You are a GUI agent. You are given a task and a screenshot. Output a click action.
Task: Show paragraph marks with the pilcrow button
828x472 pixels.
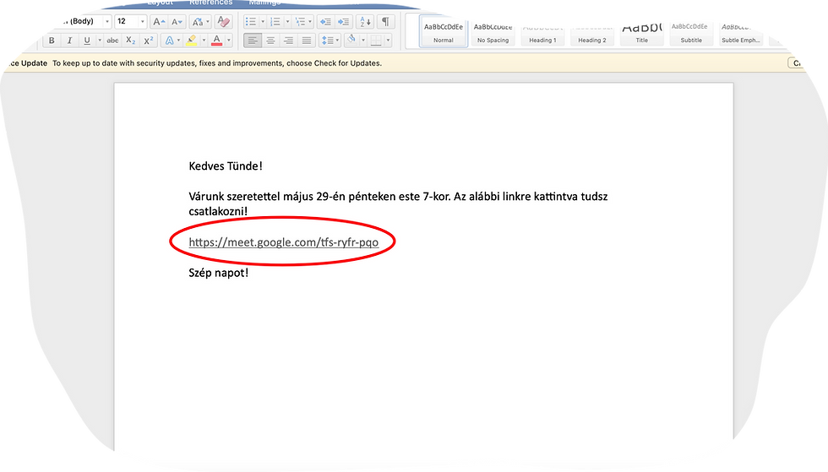[x=385, y=22]
